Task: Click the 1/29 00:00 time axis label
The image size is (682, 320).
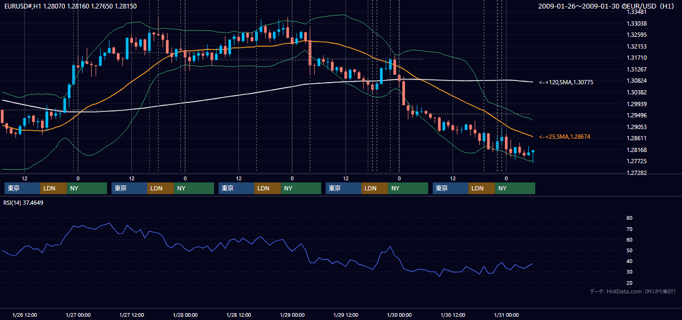Action: pyautogui.click(x=292, y=315)
